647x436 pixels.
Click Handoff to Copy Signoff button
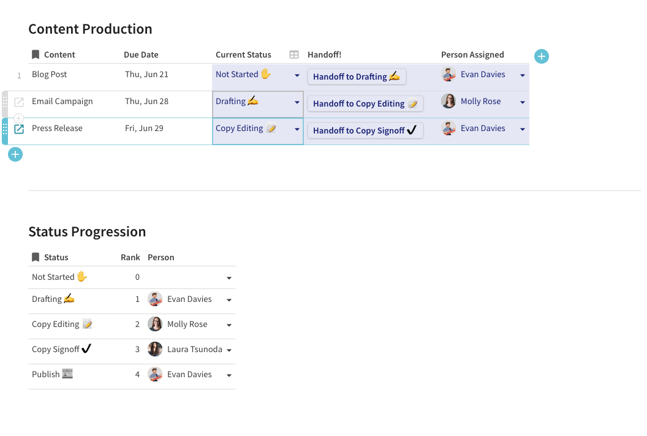pyautogui.click(x=365, y=130)
